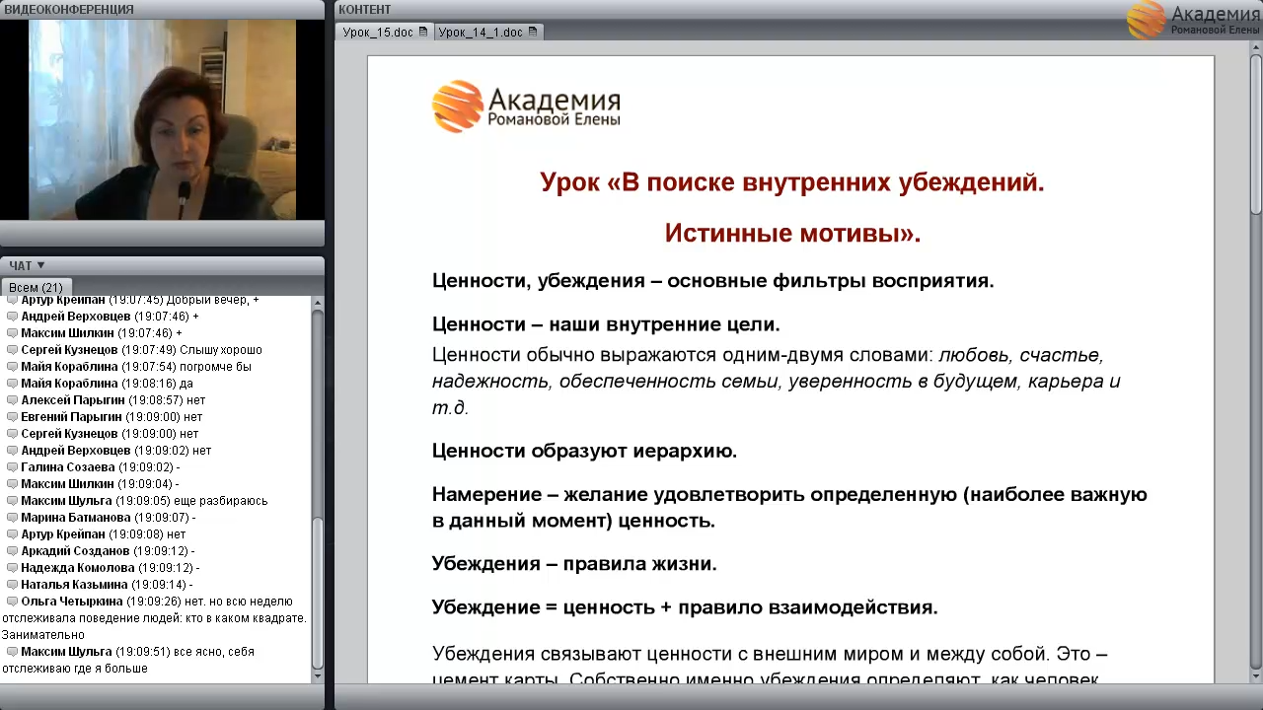Screen dimensions: 1263x710
Task: Click bubble icon beside Майя Кораблина 19:08:16 message
Action: 13,384
